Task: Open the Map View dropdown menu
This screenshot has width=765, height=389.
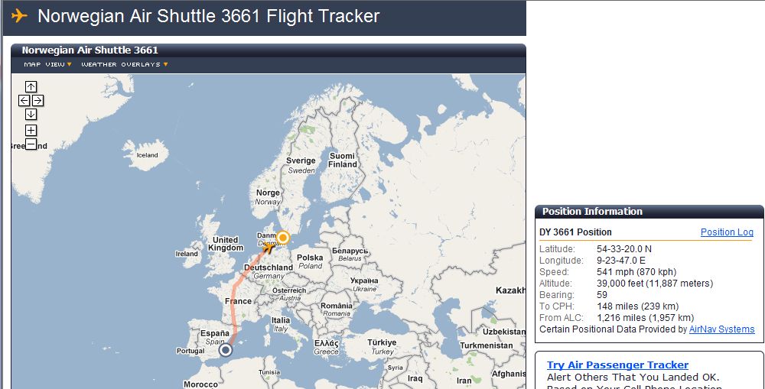Action: pyautogui.click(x=47, y=64)
